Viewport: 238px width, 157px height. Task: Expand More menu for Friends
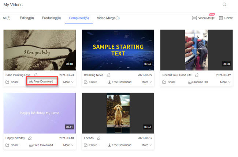147,145
